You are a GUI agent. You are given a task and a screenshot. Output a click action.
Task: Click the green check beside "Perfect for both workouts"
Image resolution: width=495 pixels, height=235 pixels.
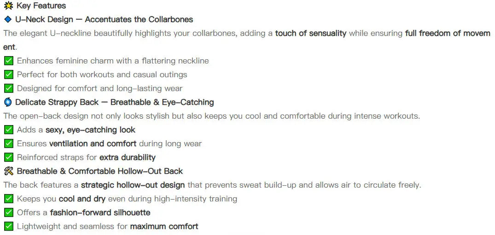pos(8,75)
